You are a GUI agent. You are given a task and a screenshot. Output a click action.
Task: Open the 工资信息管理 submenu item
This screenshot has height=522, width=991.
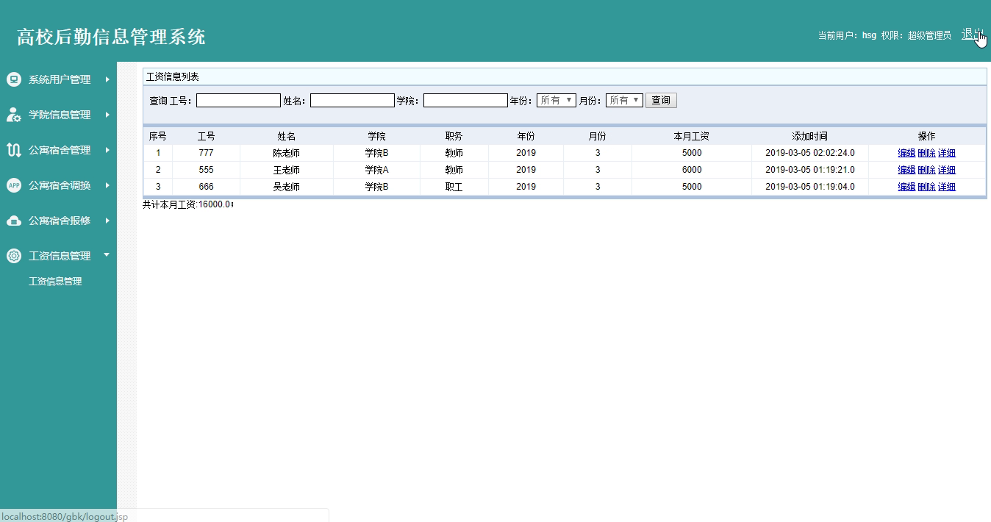pyautogui.click(x=55, y=282)
